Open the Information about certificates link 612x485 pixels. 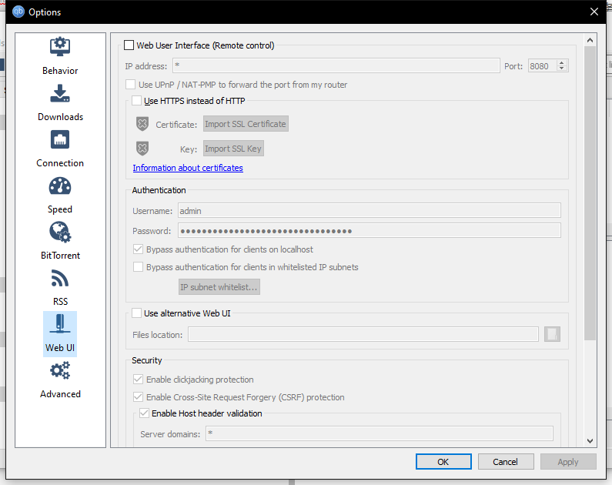[188, 168]
